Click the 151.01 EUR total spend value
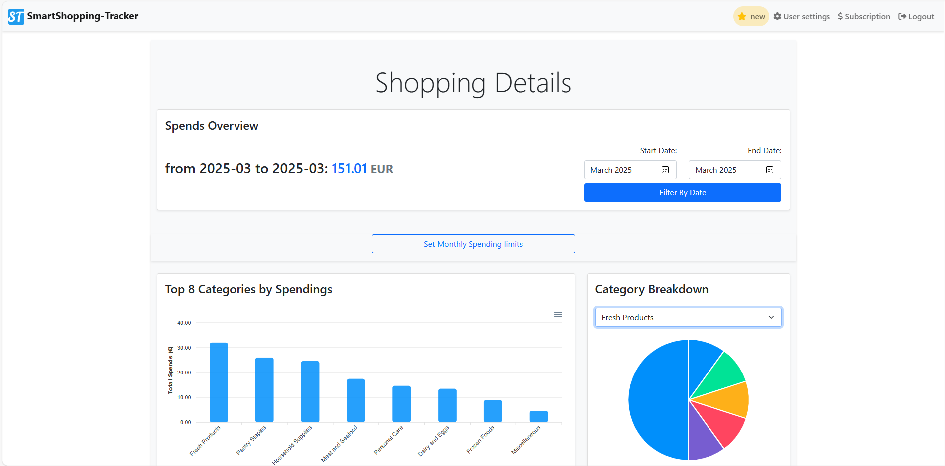This screenshot has height=466, width=945. pyautogui.click(x=349, y=168)
